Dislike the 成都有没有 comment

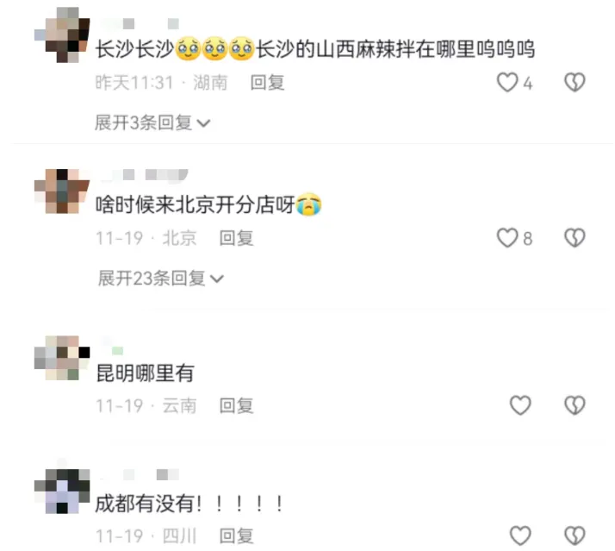(x=575, y=535)
